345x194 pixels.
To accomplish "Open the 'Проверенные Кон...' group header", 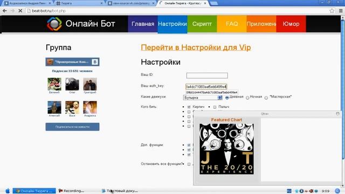I will point(72,62).
